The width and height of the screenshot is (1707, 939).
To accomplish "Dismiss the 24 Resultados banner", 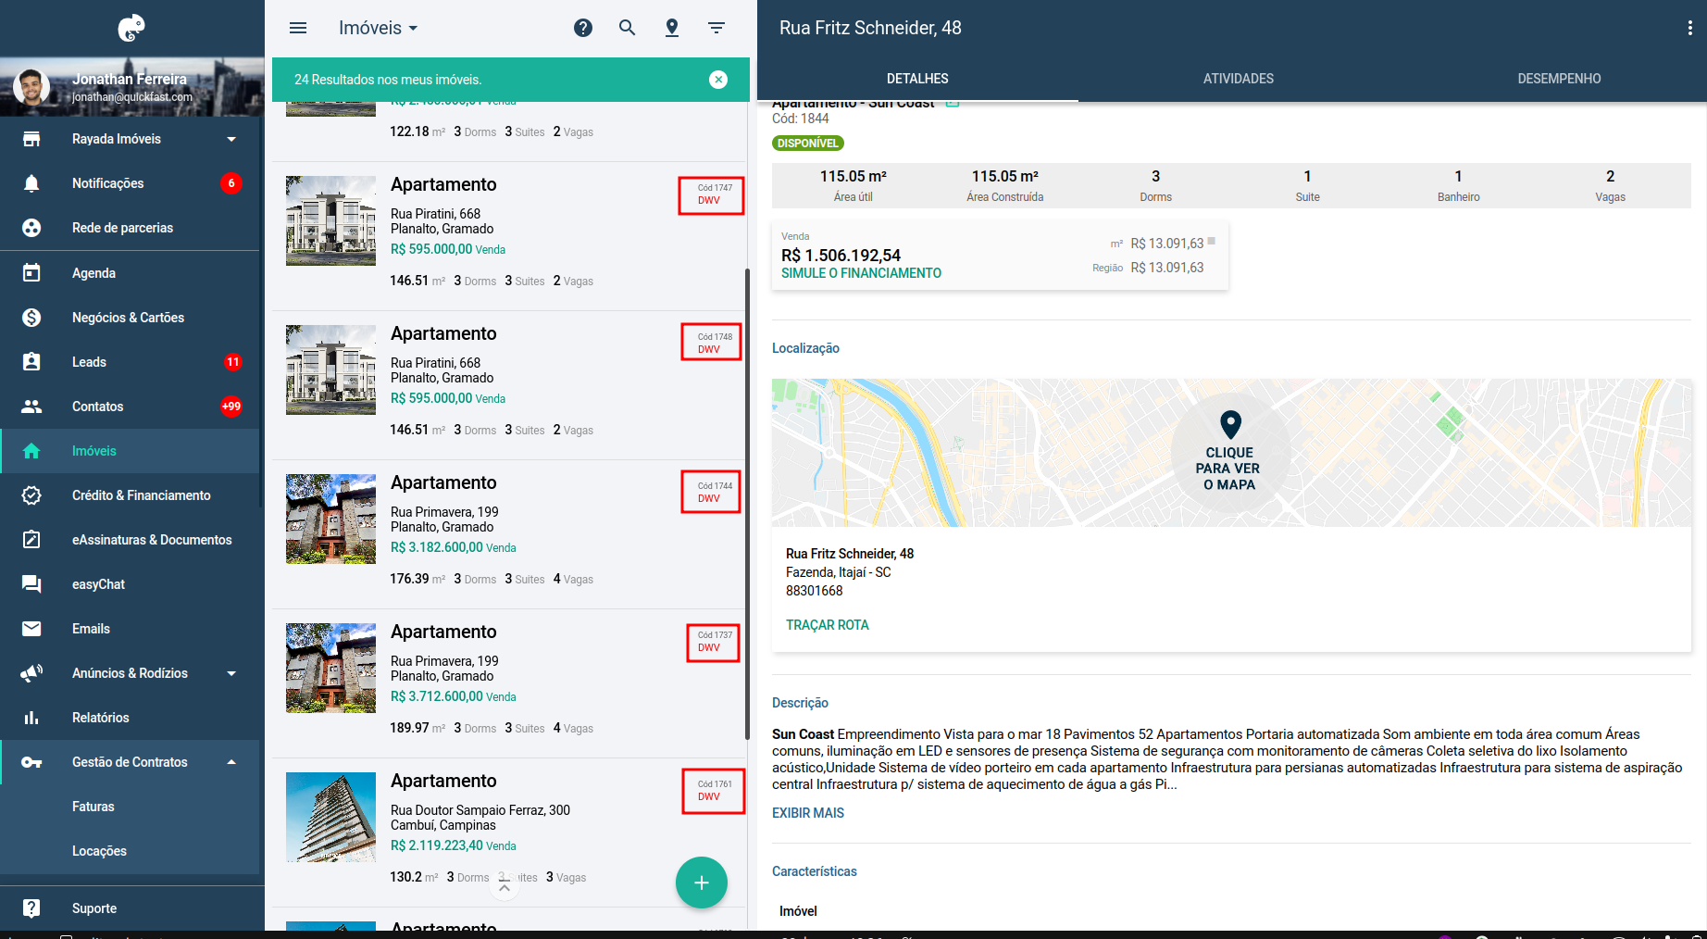I will pos(718,80).
